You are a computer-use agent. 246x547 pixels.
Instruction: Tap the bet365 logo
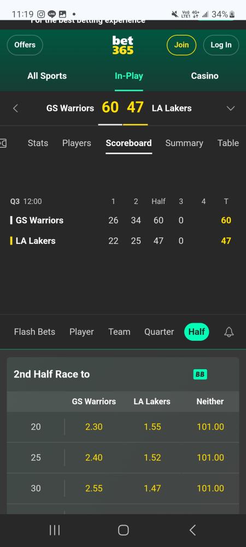[122, 45]
